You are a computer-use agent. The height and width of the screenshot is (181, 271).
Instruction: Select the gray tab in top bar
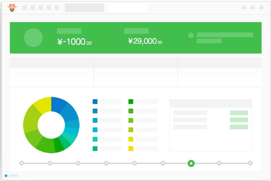[x=85, y=8]
